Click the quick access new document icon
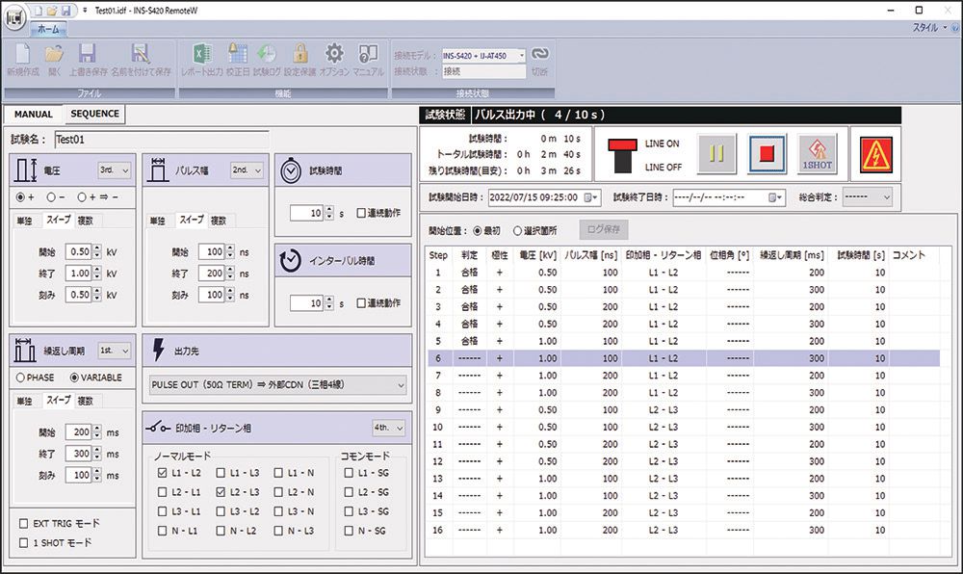 (39, 11)
